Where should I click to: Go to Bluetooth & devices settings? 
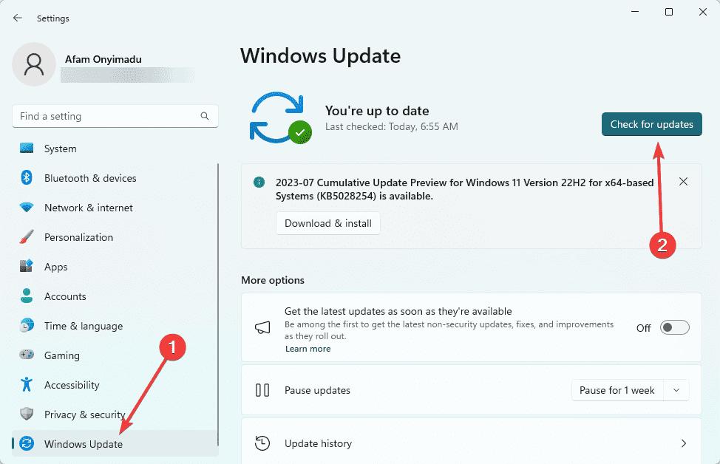click(x=115, y=178)
